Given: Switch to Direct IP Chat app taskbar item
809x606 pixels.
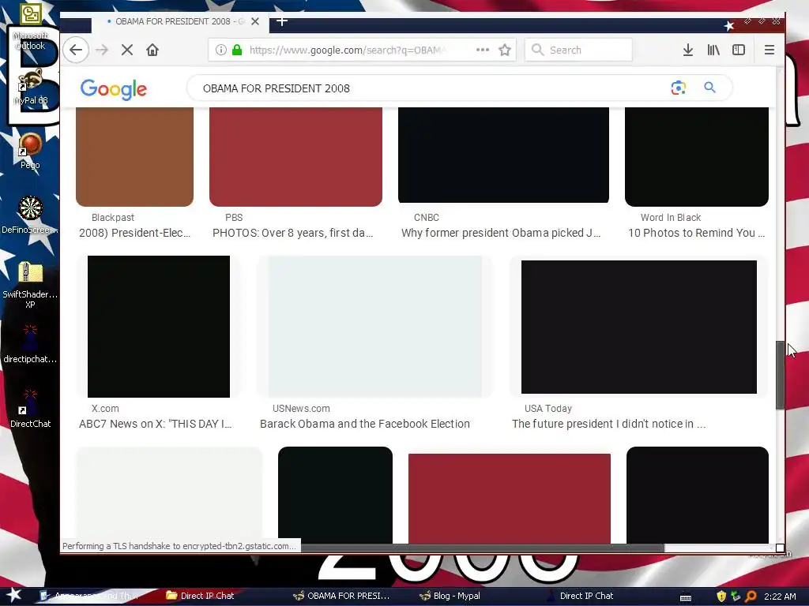Looking at the screenshot, I should [579, 596].
